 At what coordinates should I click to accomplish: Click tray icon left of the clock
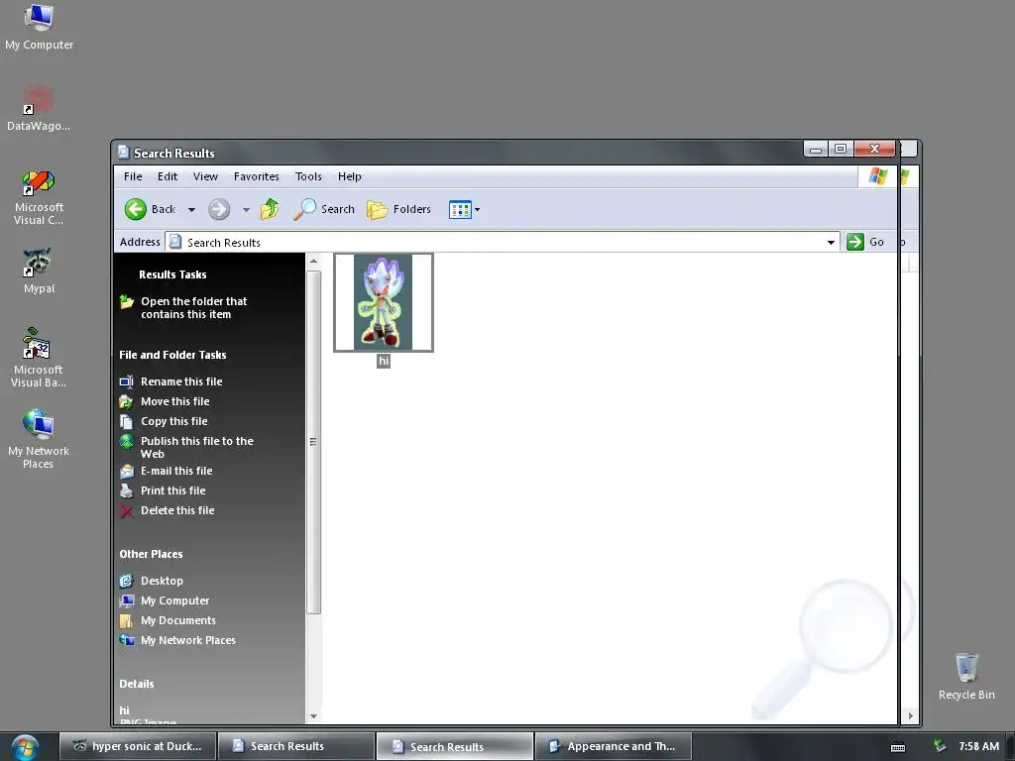click(940, 746)
